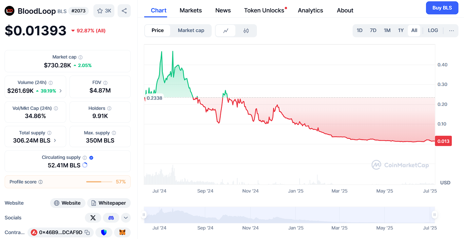Switch to line chart view
464x239 pixels.
tap(226, 30)
